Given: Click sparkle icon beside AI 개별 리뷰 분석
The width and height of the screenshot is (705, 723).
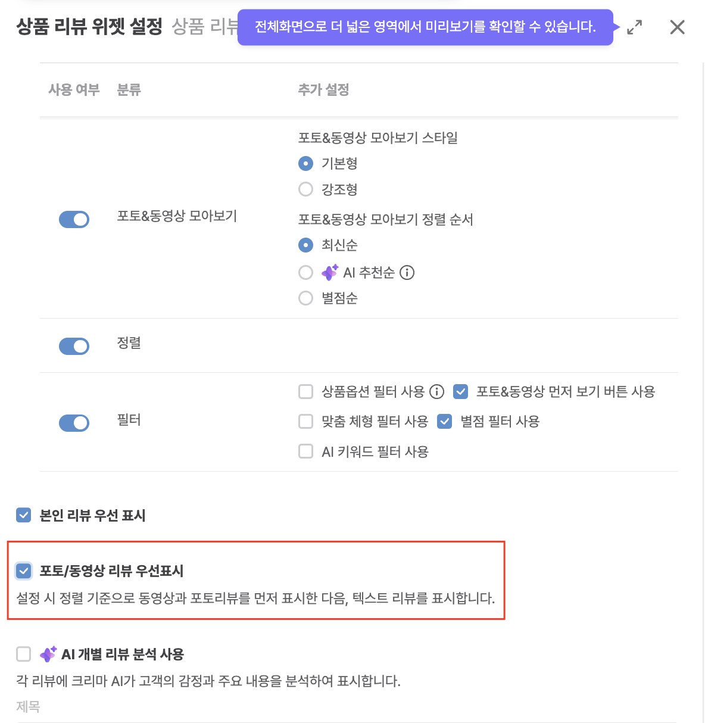Looking at the screenshot, I should 48,654.
